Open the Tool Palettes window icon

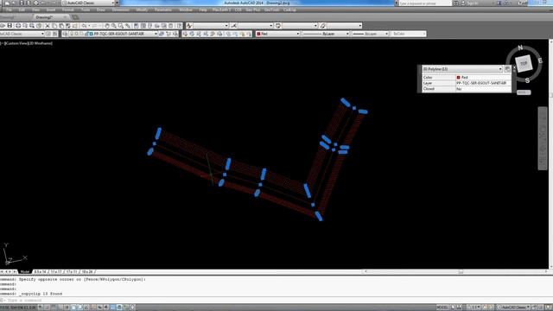click(149, 26)
